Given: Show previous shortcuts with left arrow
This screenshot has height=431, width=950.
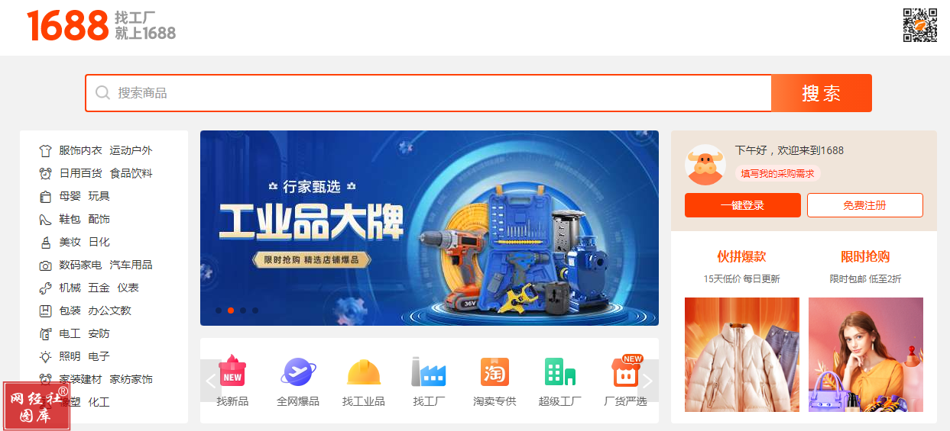Looking at the screenshot, I should pyautogui.click(x=211, y=381).
